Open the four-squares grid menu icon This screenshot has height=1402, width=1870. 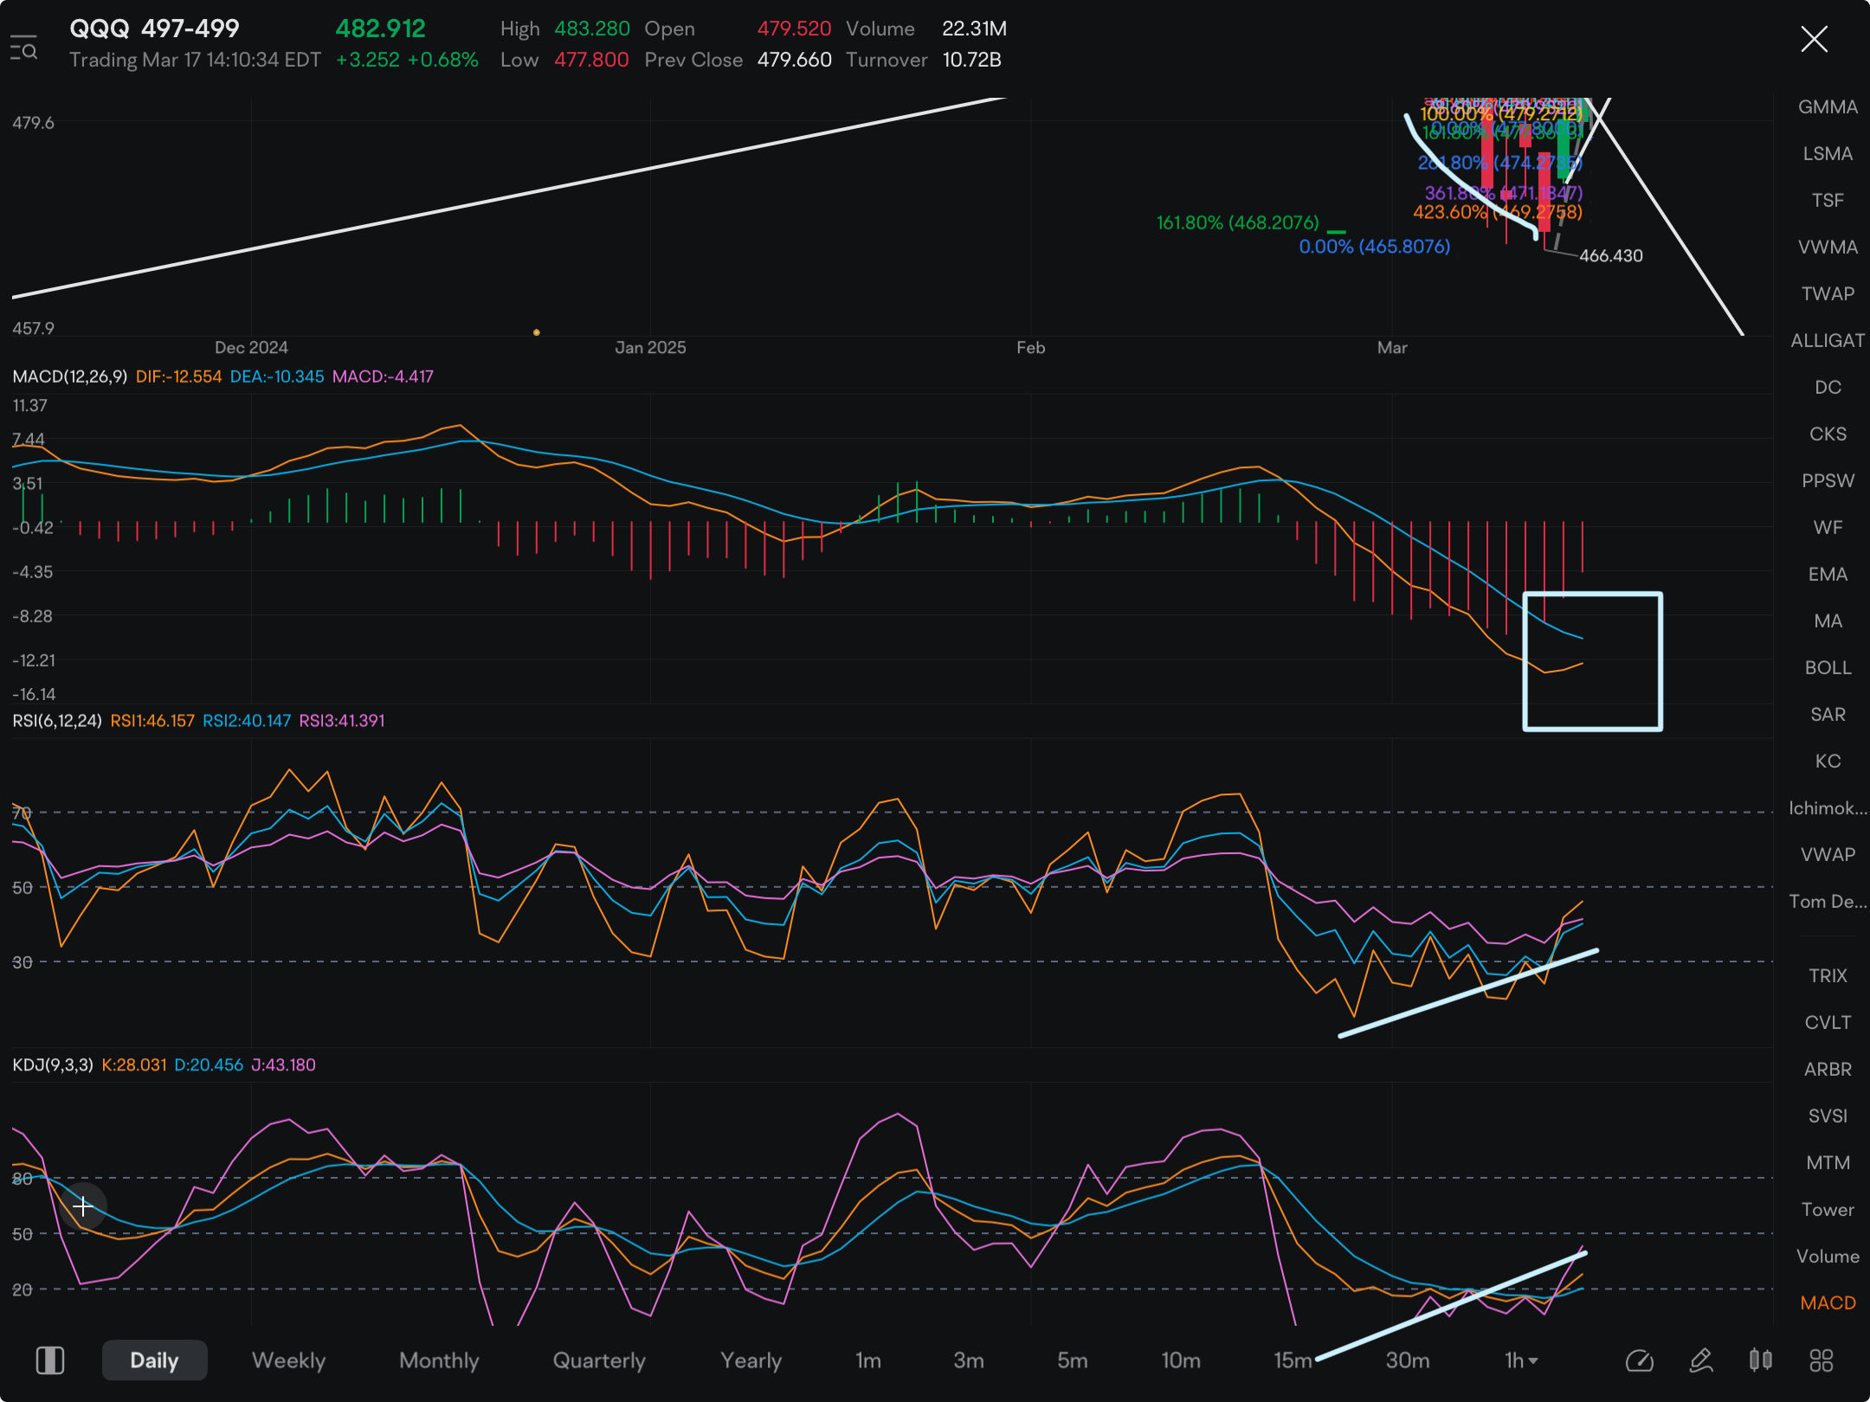pyautogui.click(x=1822, y=1360)
